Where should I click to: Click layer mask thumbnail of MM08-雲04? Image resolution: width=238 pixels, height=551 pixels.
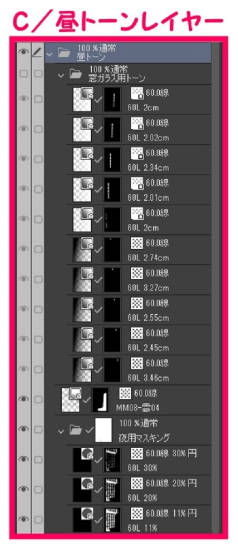pos(100,400)
